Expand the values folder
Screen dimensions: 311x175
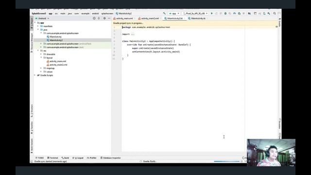click(41, 71)
